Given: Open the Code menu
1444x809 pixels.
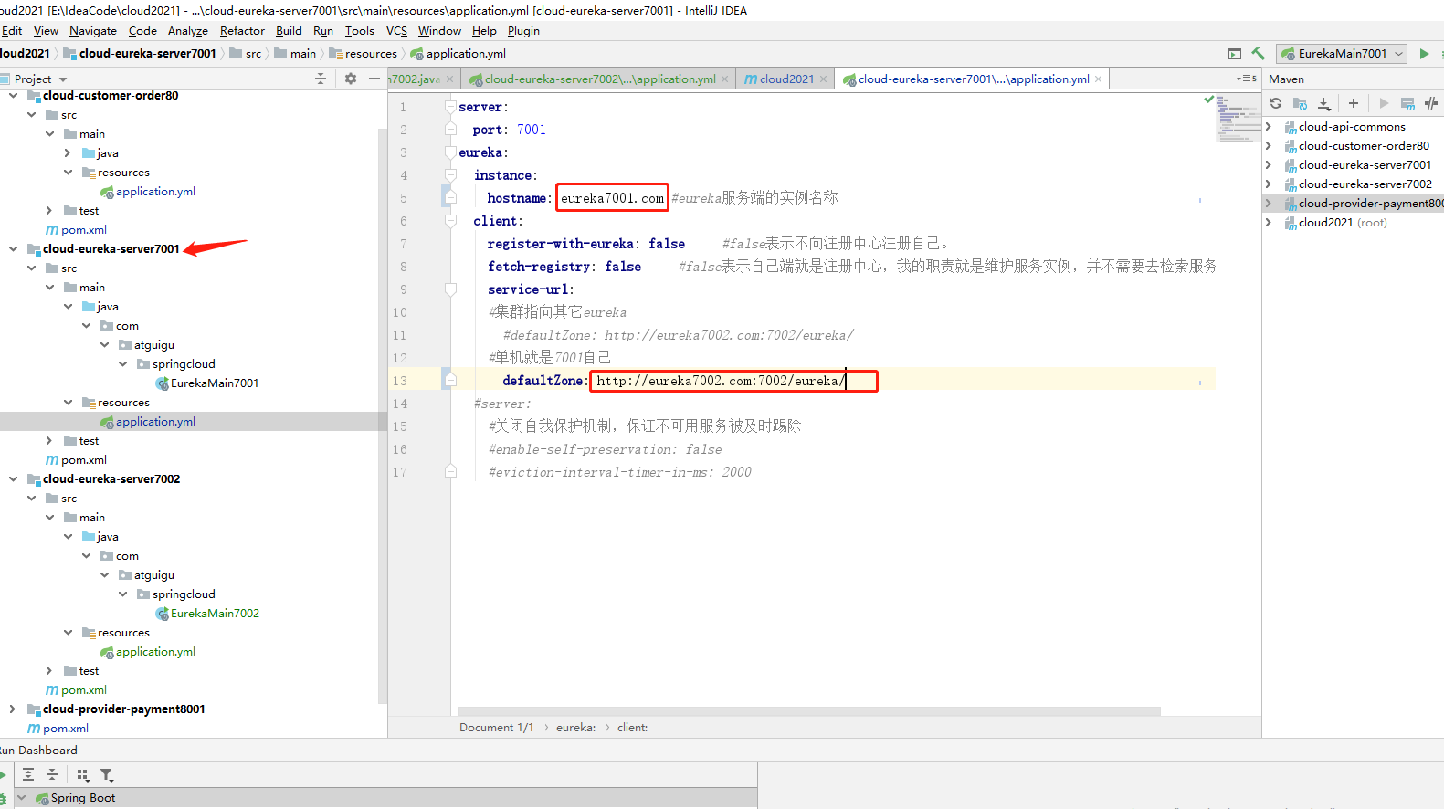Looking at the screenshot, I should pos(142,31).
